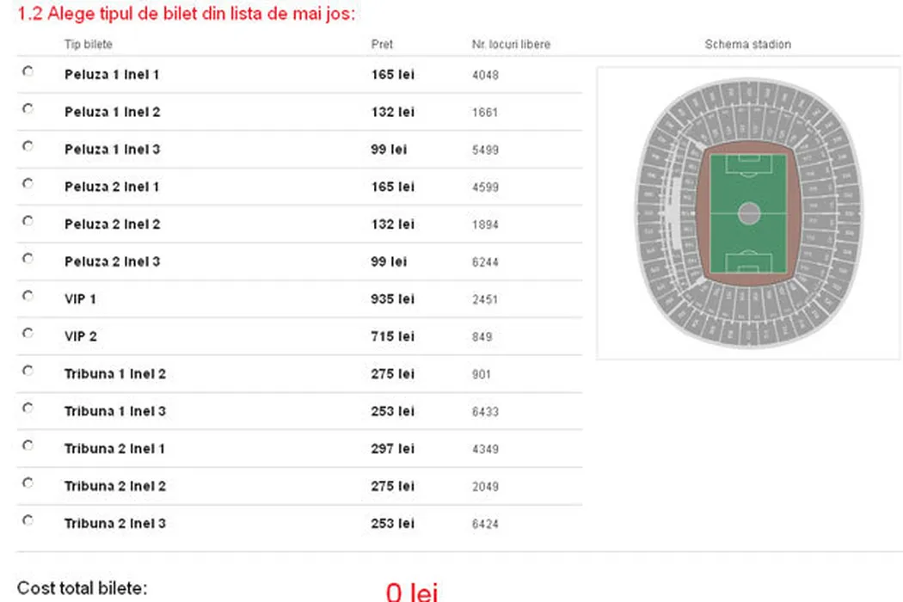Select the Tribuna 1 Inel 3 radio button
The image size is (903, 602).
tap(28, 408)
